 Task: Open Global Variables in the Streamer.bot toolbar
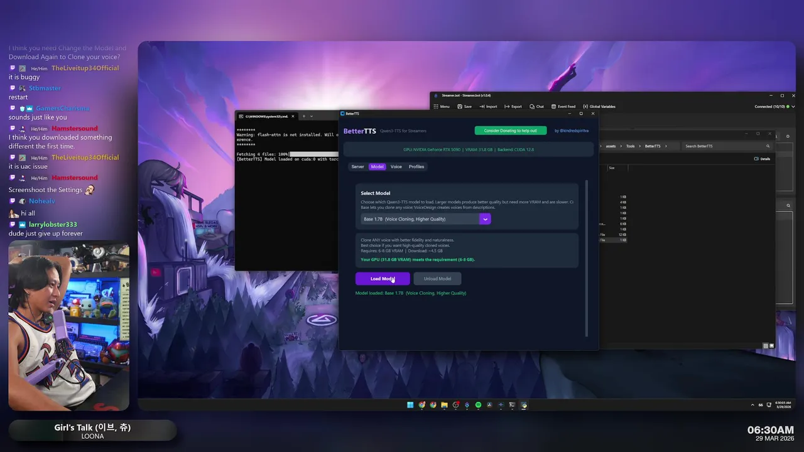(x=599, y=107)
